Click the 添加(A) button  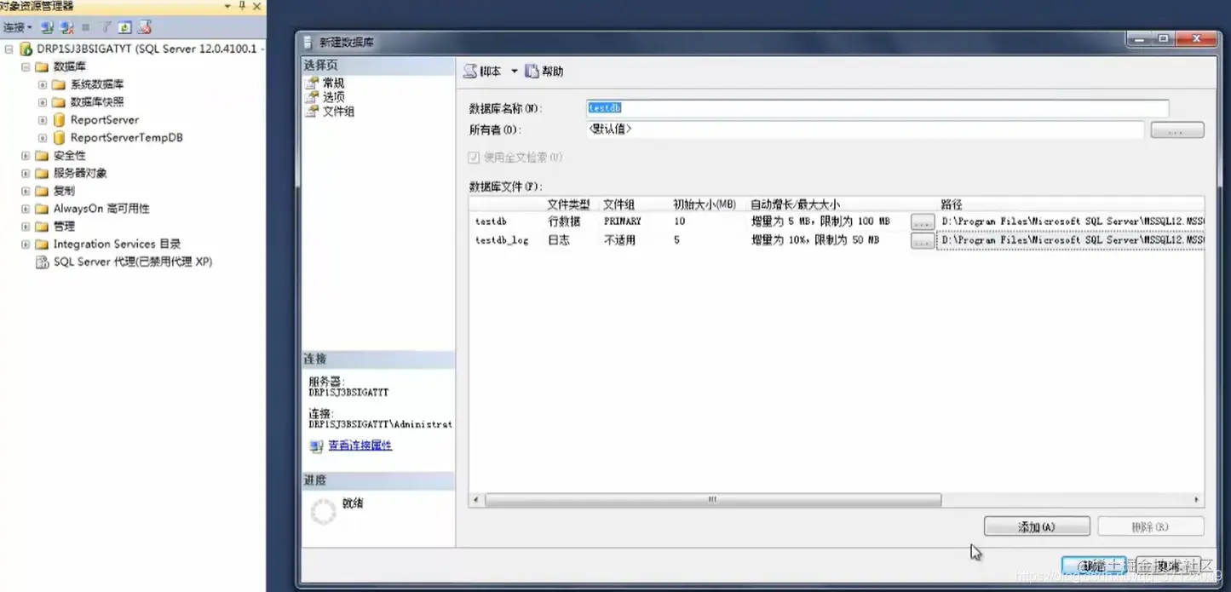point(1037,527)
